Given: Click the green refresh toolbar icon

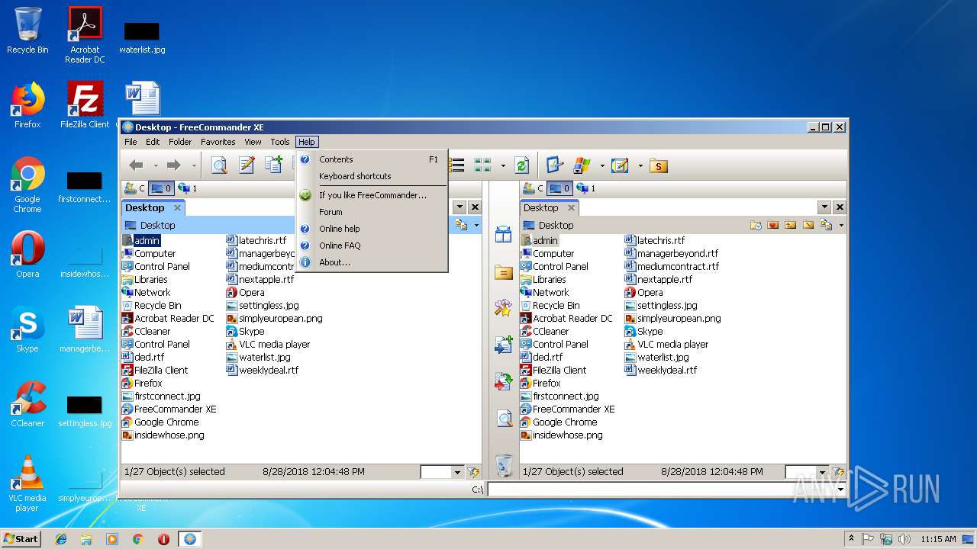Looking at the screenshot, I should pos(522,165).
